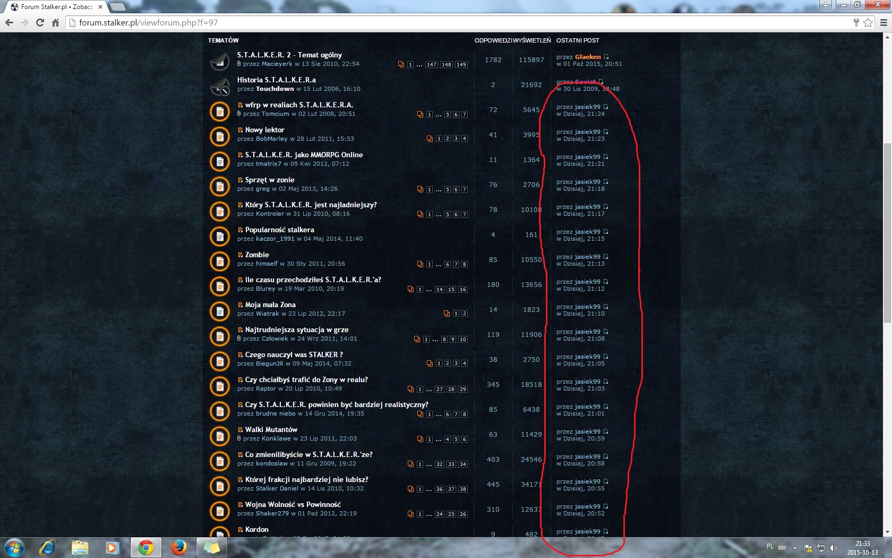Open Windows Explorer folder on taskbar
This screenshot has height=558, width=892.
80,547
